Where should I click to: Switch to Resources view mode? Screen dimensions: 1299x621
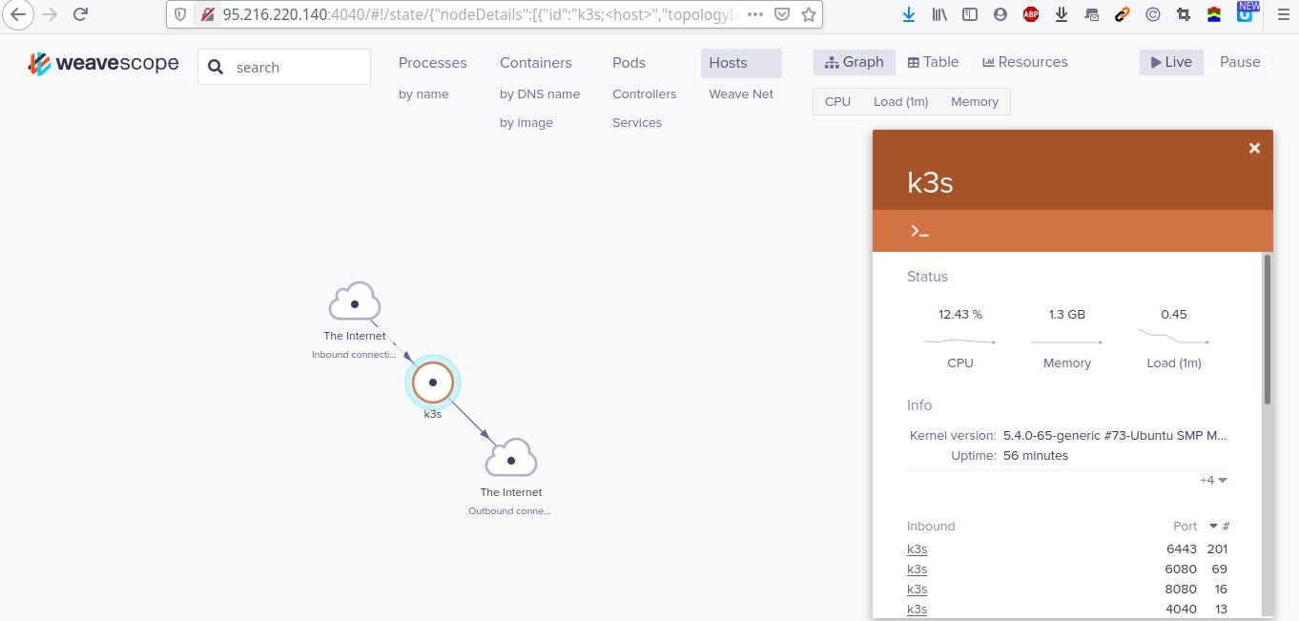coord(1025,62)
